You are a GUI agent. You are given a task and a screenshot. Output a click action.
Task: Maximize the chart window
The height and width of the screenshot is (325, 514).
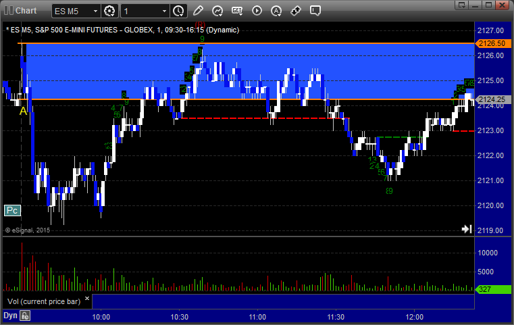(x=489, y=5)
